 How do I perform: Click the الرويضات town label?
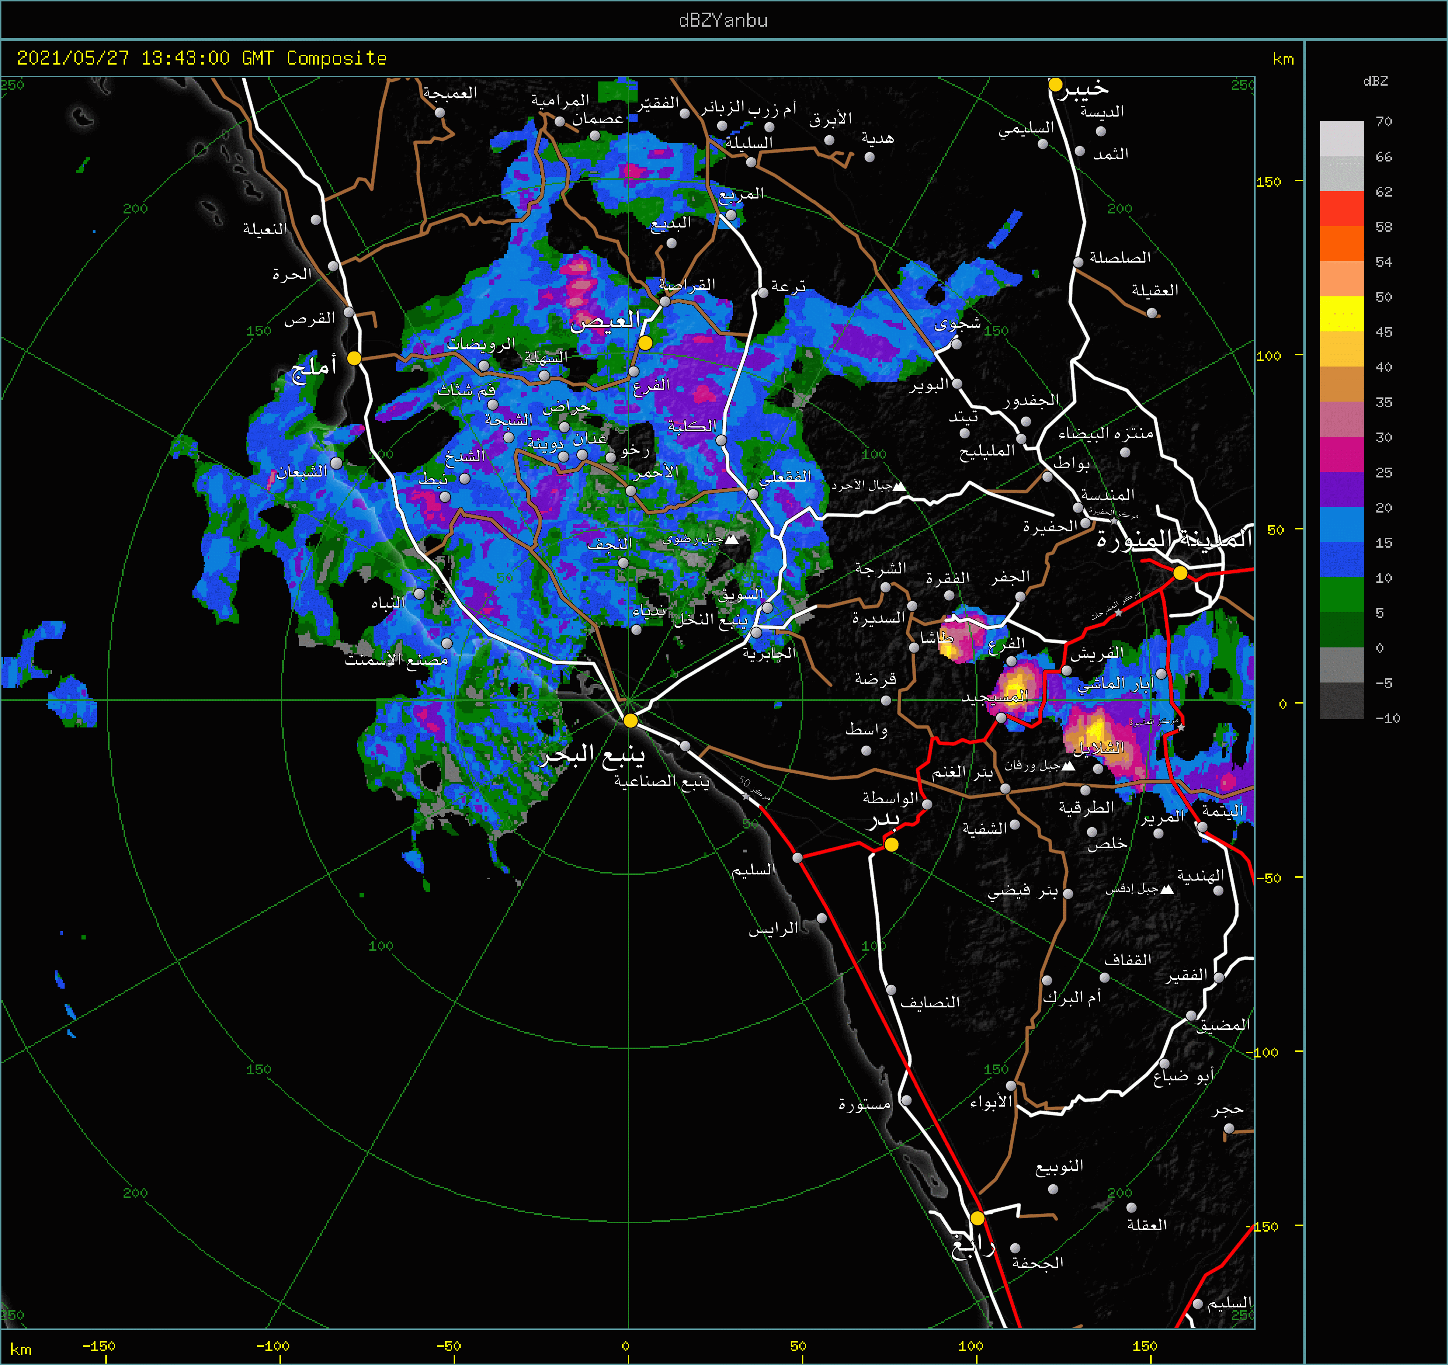coord(481,343)
